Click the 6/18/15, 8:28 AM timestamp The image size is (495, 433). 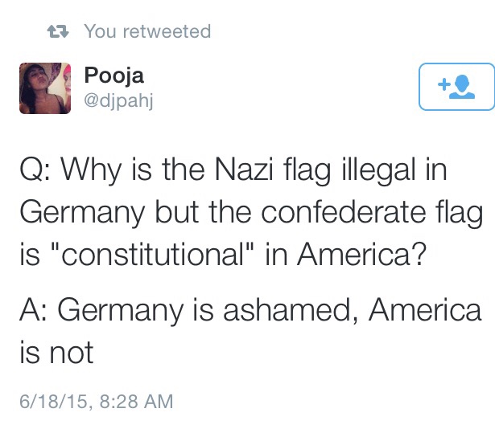click(x=97, y=401)
